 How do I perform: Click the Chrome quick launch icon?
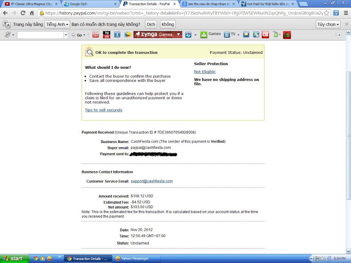click(x=36, y=258)
